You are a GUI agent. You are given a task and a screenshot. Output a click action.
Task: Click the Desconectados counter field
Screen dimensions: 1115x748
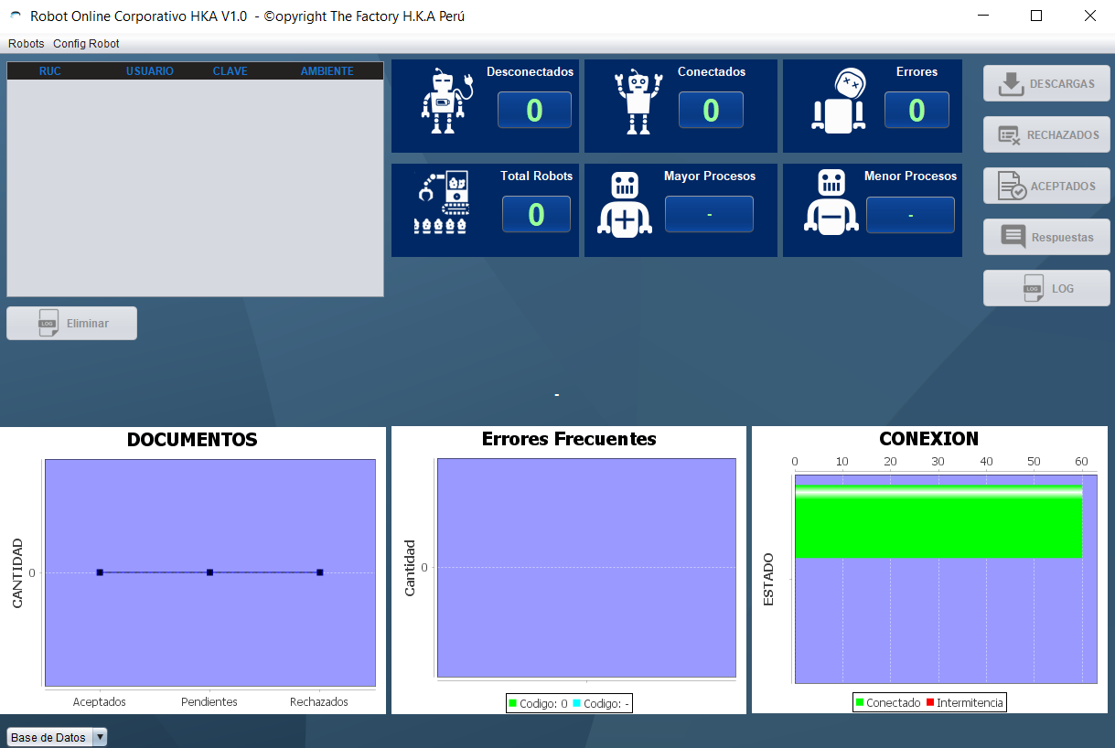pos(534,110)
